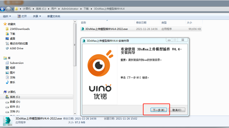
Task: Open 最近访问的位置 in the navigation pane
Action: point(17,43)
